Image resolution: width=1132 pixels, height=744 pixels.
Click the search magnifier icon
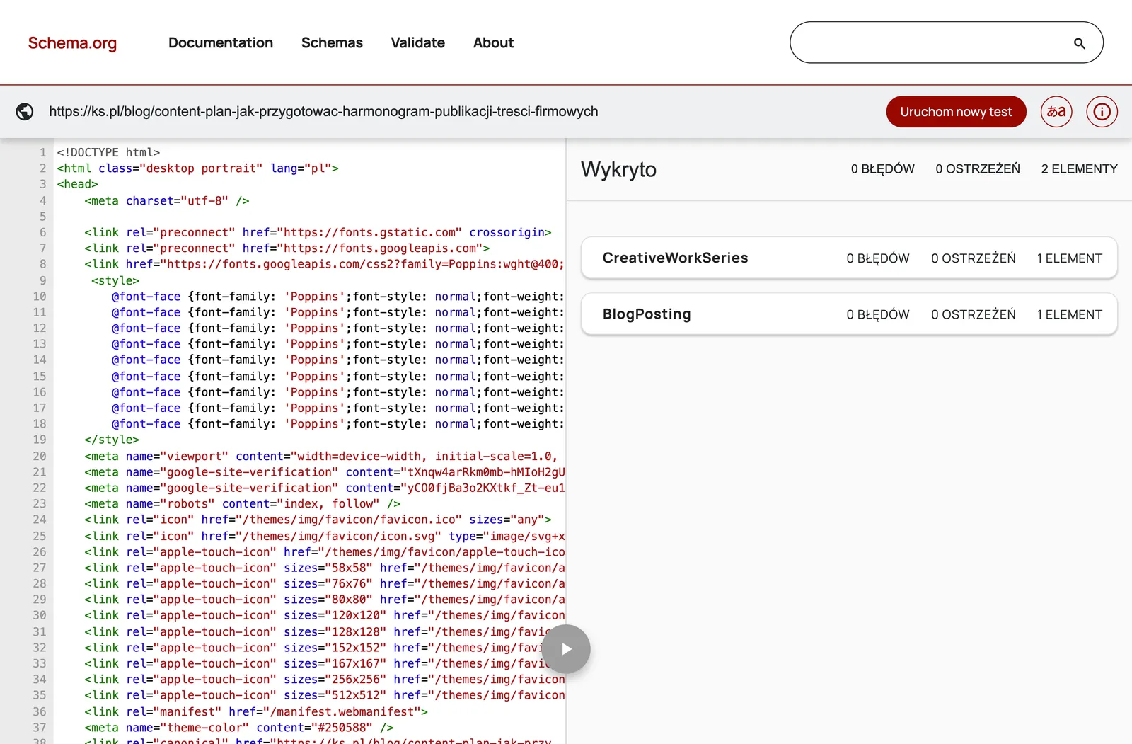1079,43
